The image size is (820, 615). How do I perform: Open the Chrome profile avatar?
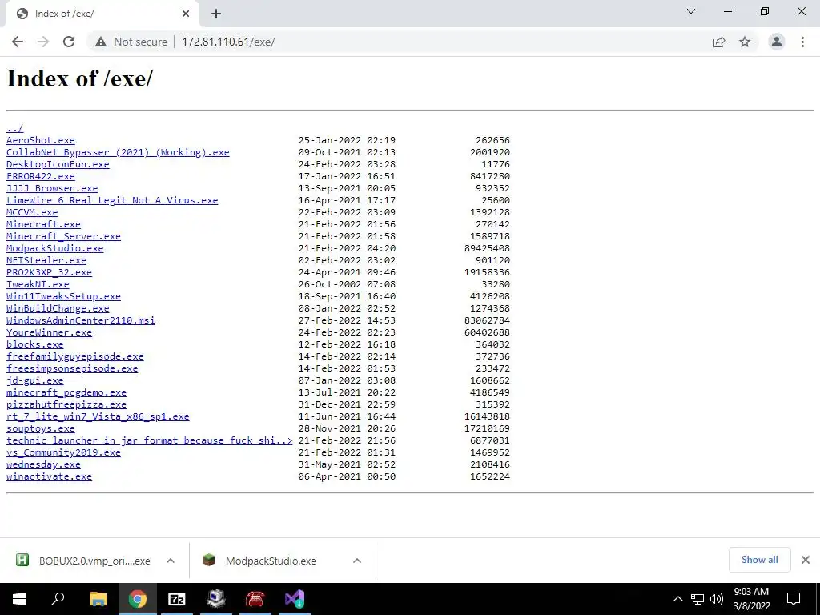click(x=777, y=42)
